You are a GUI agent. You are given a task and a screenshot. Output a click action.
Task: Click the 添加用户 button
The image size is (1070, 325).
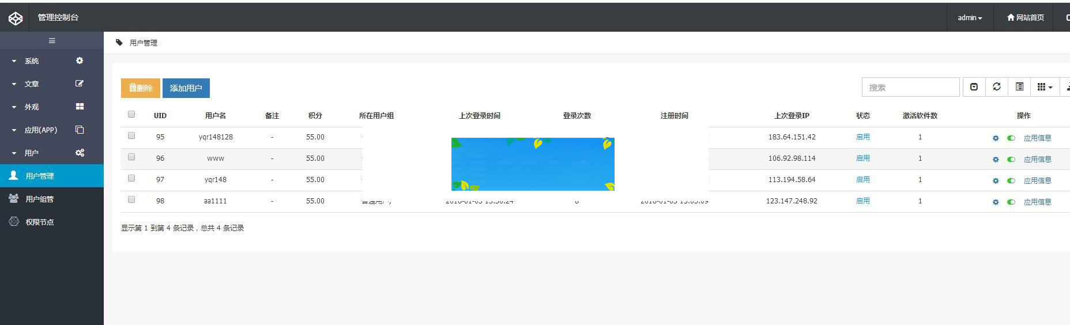186,88
